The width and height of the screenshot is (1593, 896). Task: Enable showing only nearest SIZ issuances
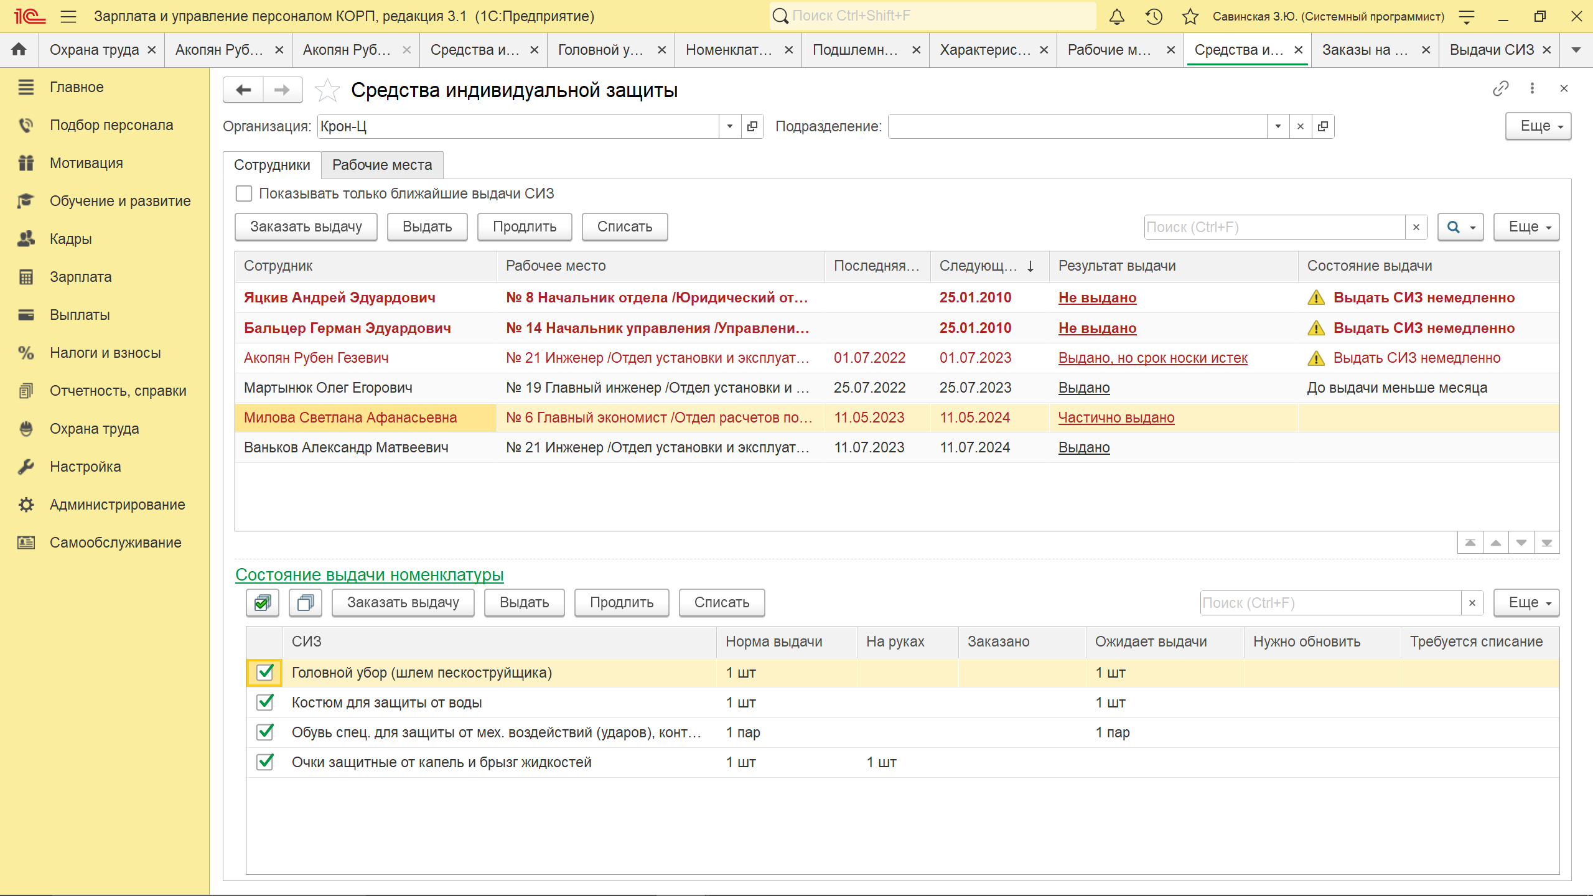[x=244, y=194]
